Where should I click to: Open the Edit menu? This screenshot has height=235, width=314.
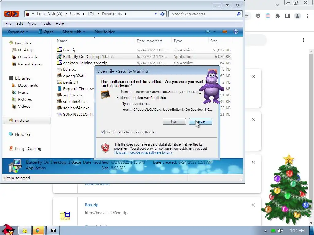click(20, 23)
